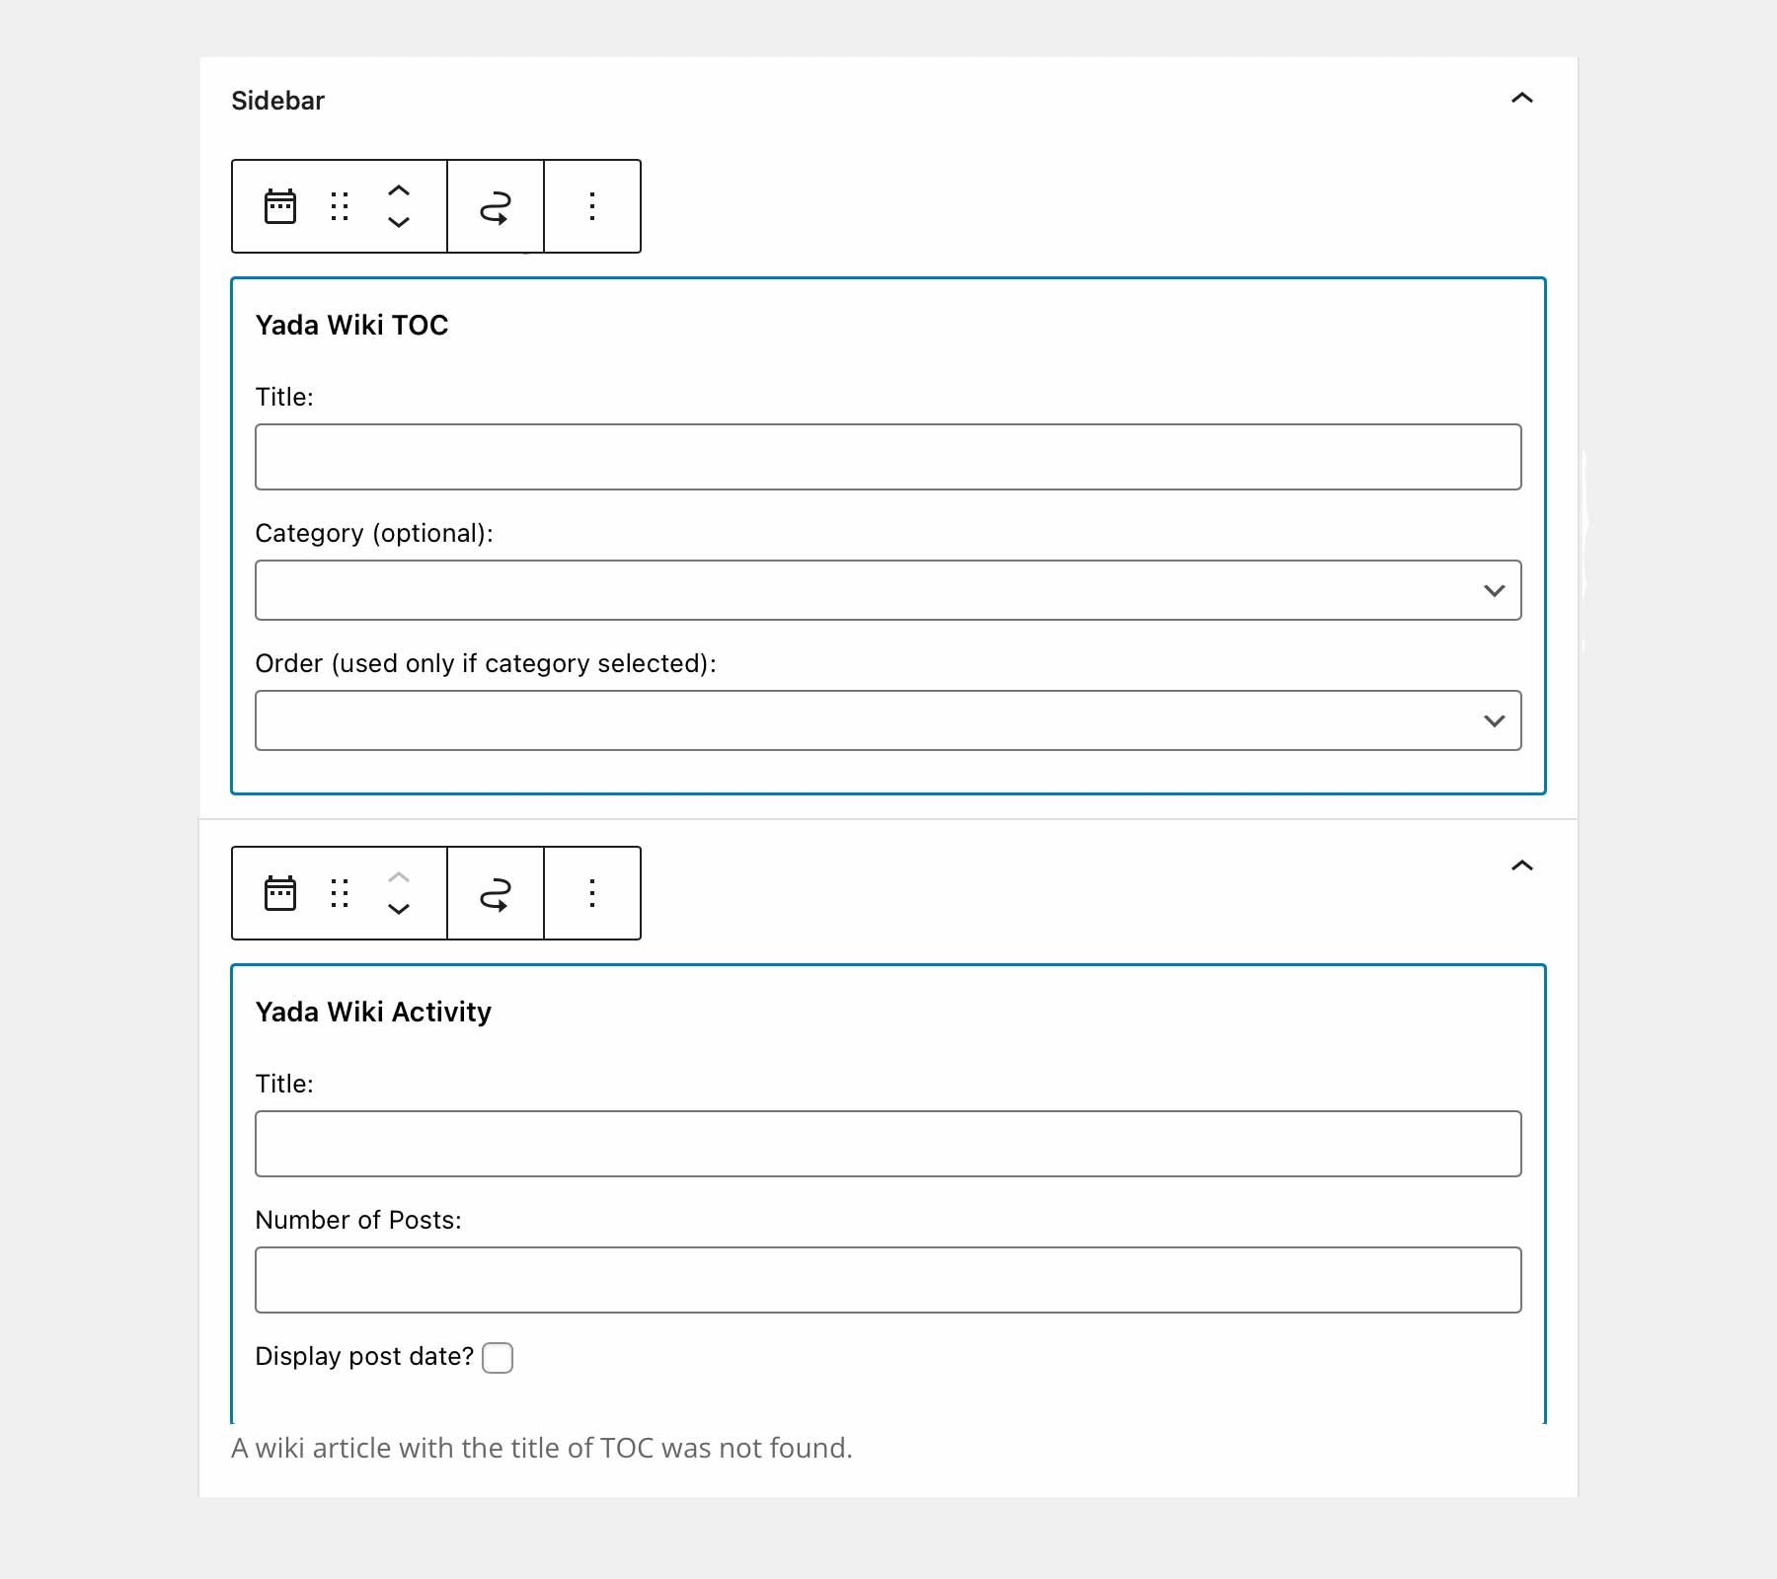The width and height of the screenshot is (1777, 1579).
Task: Open the options menu on the TOC block
Action: pos(591,206)
